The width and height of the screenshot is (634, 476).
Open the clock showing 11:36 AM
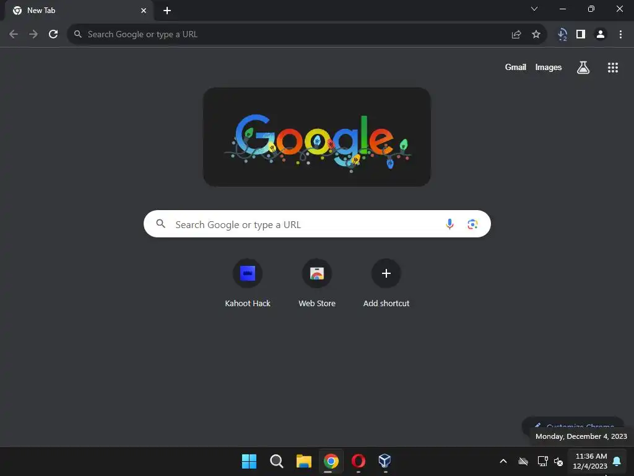coord(591,461)
